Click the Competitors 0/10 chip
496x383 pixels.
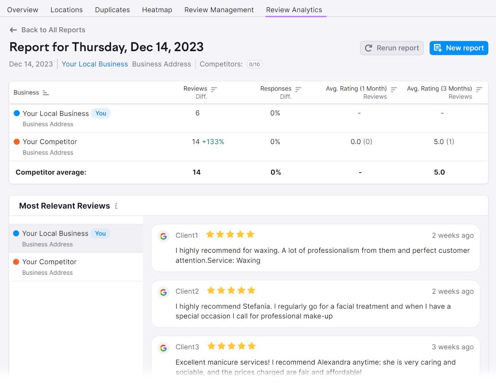coord(254,64)
